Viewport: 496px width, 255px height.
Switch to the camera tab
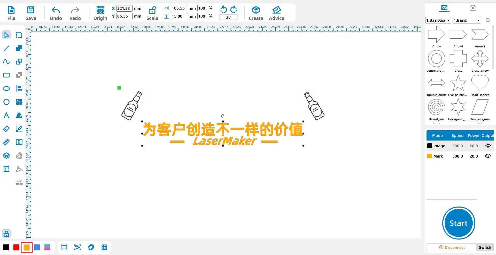473,8
